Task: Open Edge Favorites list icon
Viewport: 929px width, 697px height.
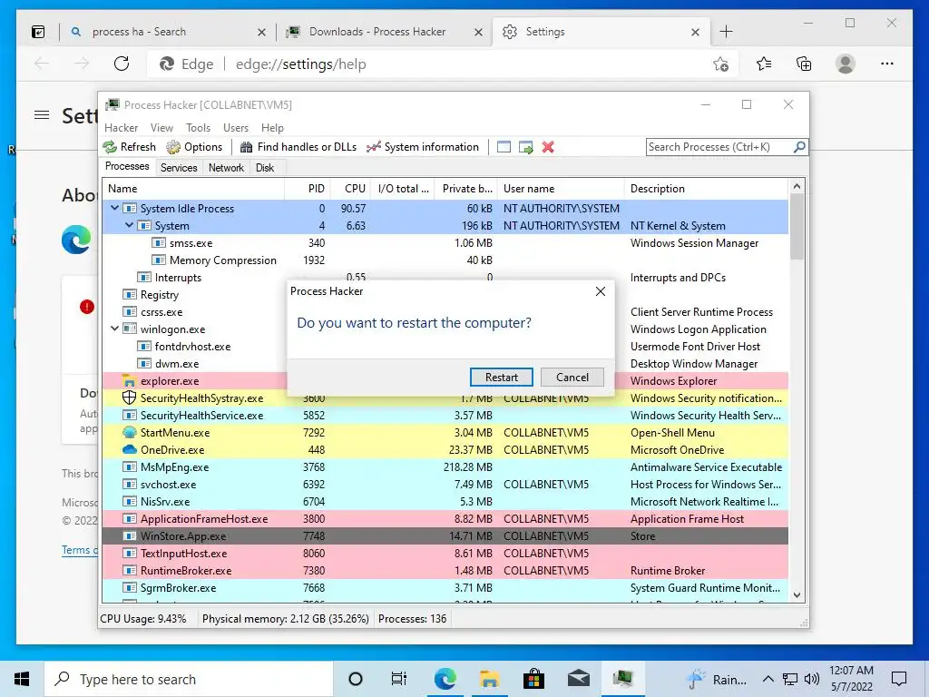Action: (764, 64)
